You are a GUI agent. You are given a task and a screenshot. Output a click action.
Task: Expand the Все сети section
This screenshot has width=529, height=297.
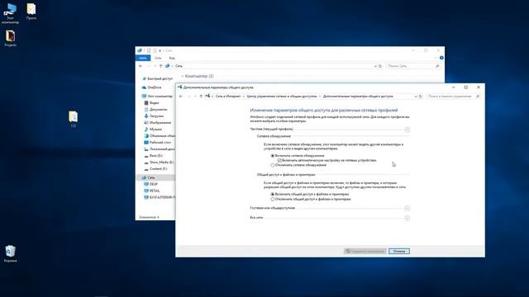(x=407, y=218)
